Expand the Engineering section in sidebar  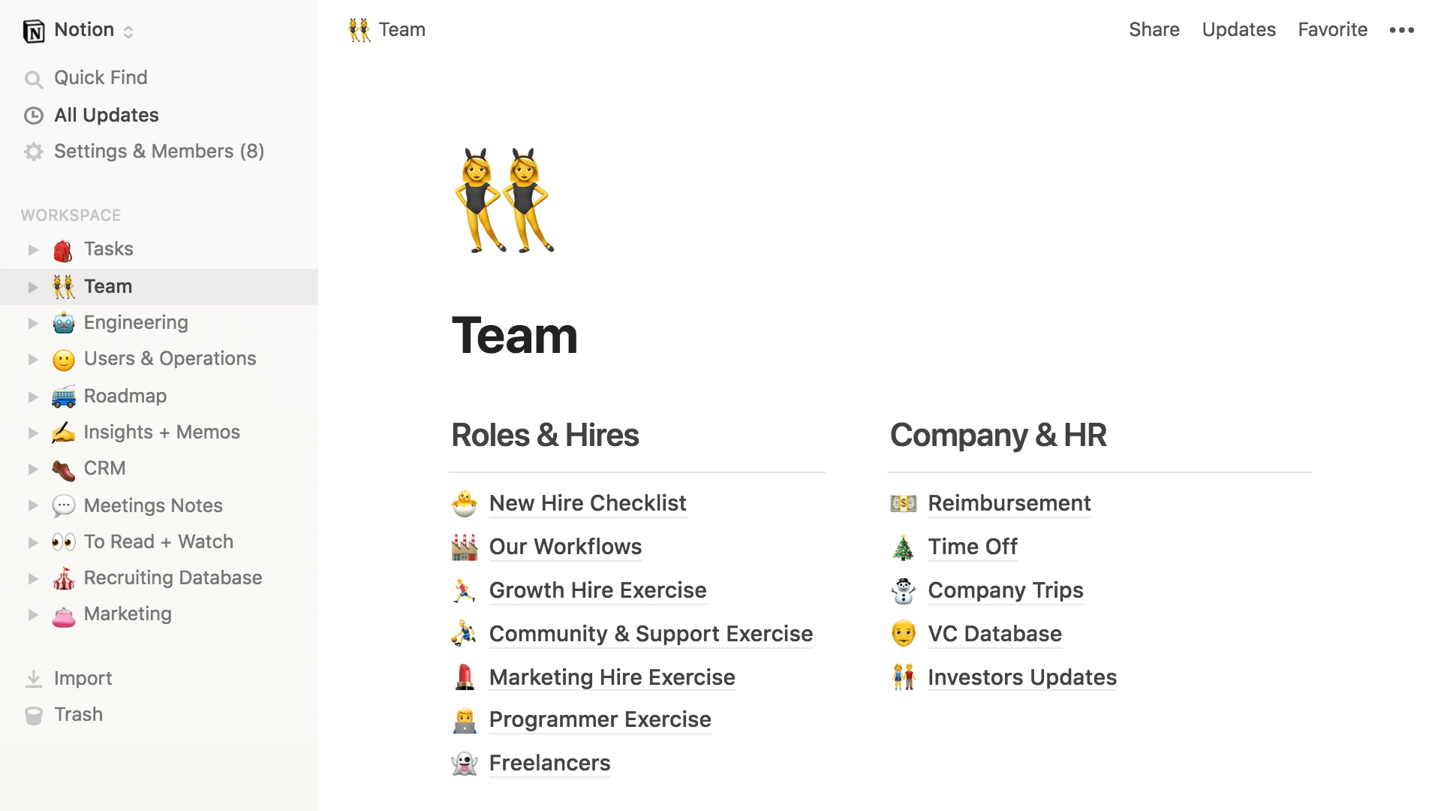click(32, 322)
